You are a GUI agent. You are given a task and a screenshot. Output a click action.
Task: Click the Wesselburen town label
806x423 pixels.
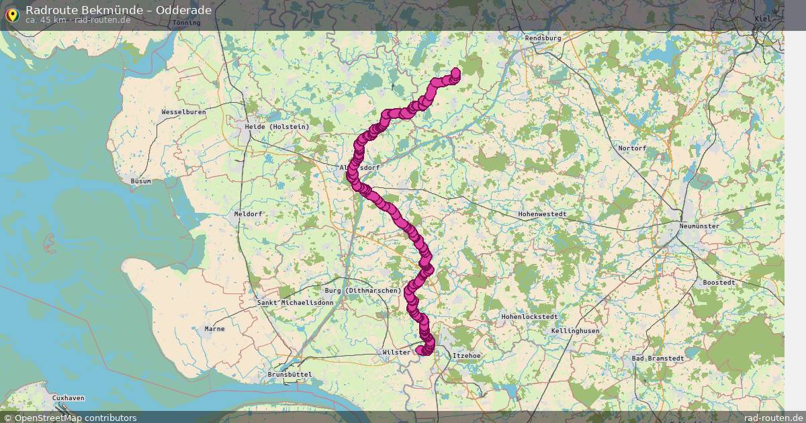pos(183,111)
